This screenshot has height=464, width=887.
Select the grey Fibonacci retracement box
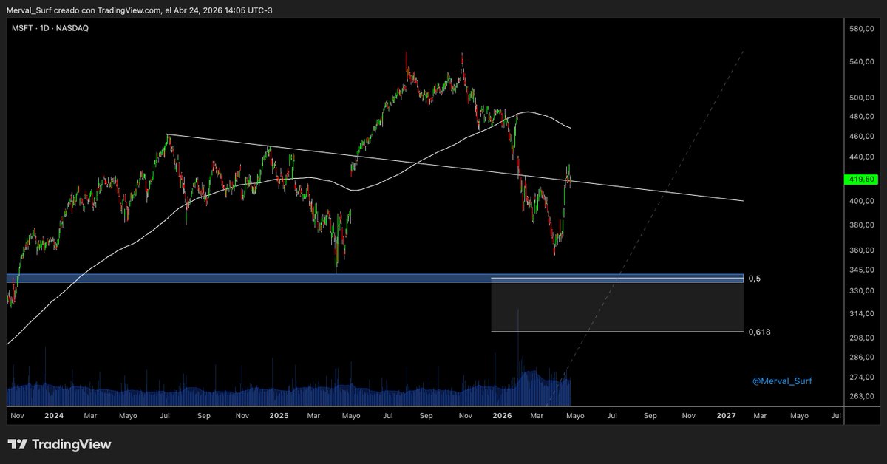(617, 305)
